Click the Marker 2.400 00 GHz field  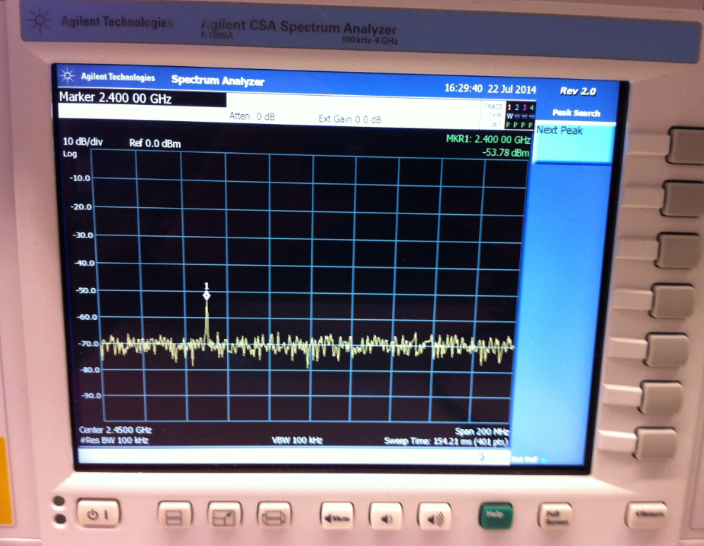click(x=116, y=99)
